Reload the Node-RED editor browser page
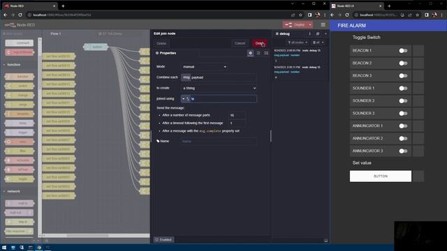Image resolution: width=447 pixels, height=251 pixels. point(20,15)
